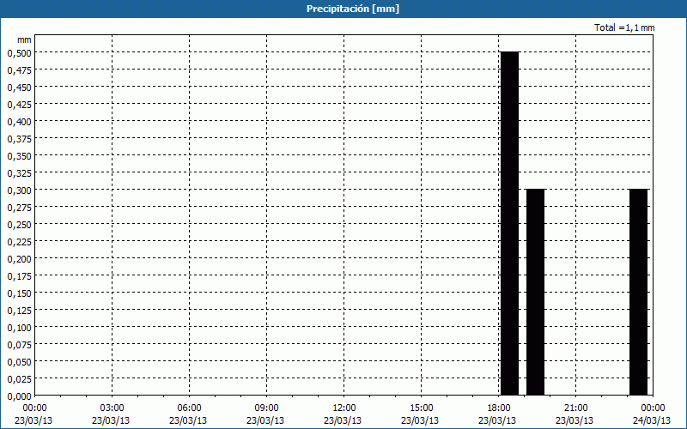Click the 0,050 y-axis label
The height and width of the screenshot is (429, 687).
pyautogui.click(x=19, y=361)
